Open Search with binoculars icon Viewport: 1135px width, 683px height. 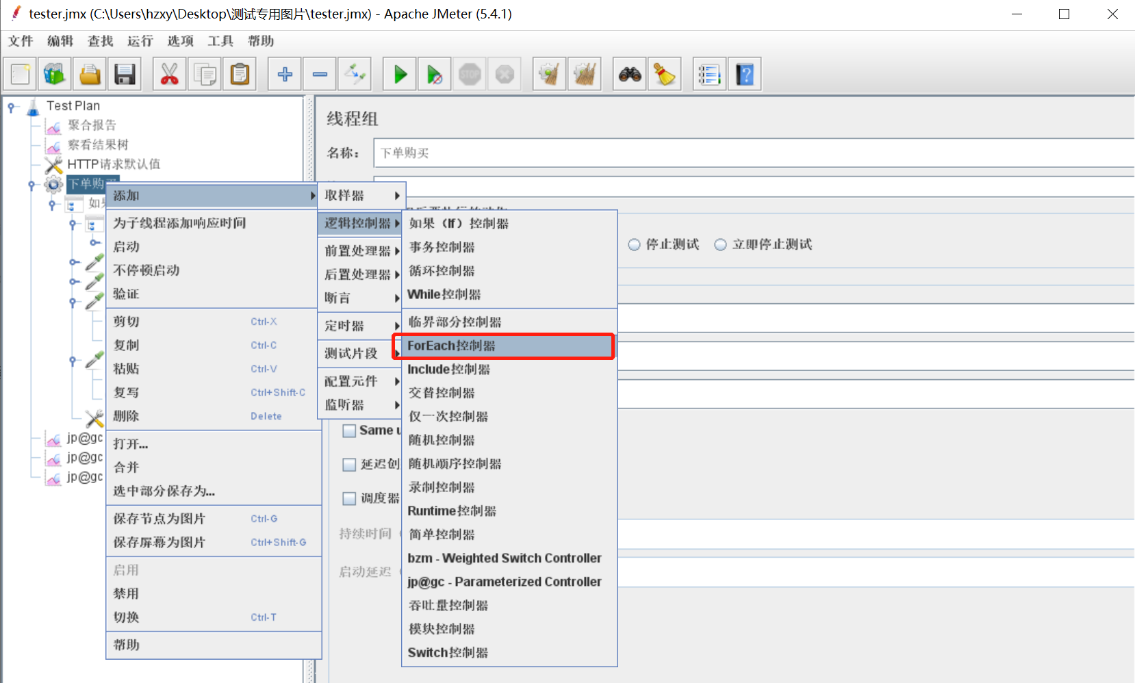[630, 74]
